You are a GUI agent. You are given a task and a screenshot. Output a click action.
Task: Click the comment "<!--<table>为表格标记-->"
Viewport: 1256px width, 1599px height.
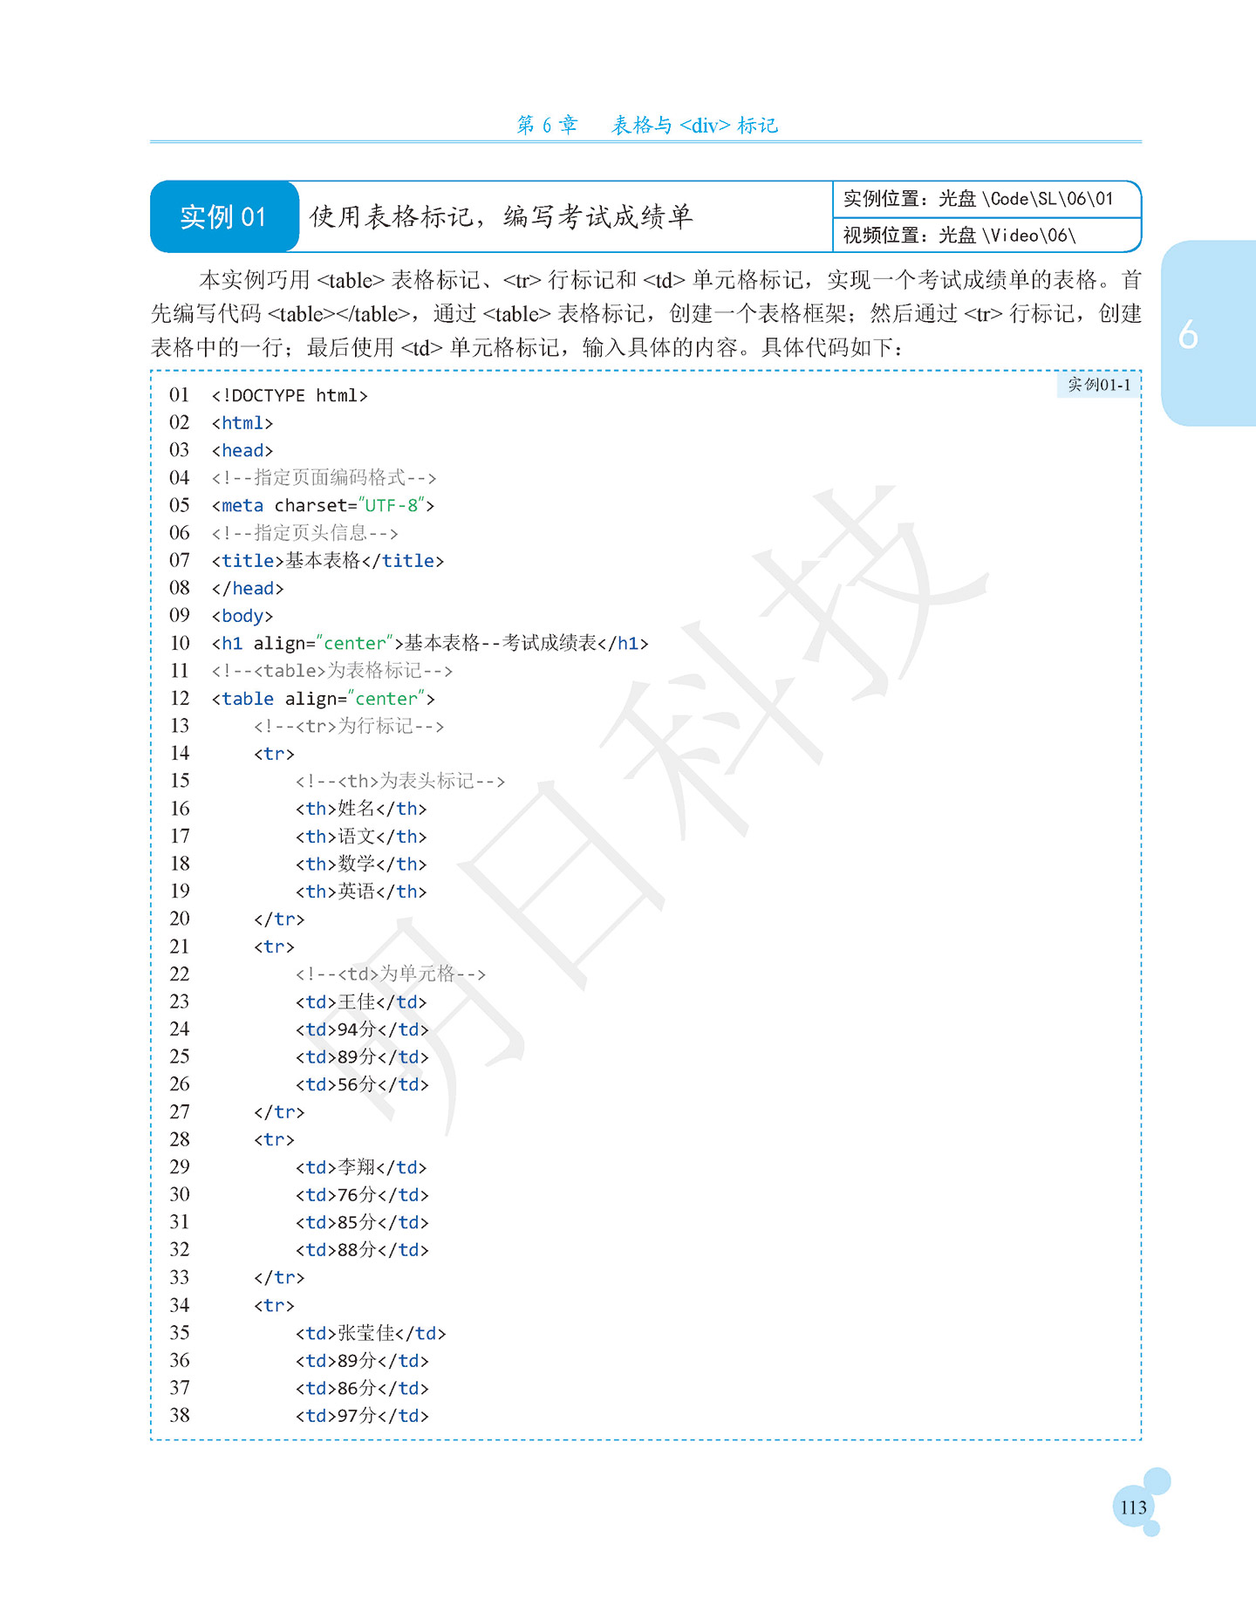point(332,671)
